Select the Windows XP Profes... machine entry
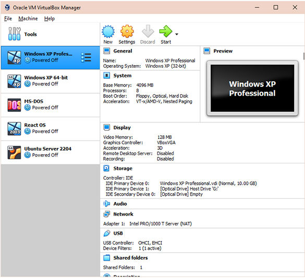Image resolution: width=305 pixels, height=278 pixels. 50,58
